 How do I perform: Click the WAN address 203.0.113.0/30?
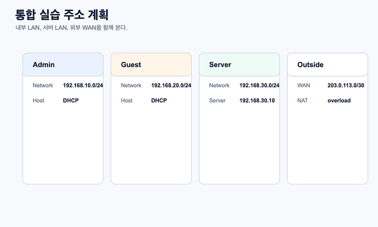click(346, 86)
